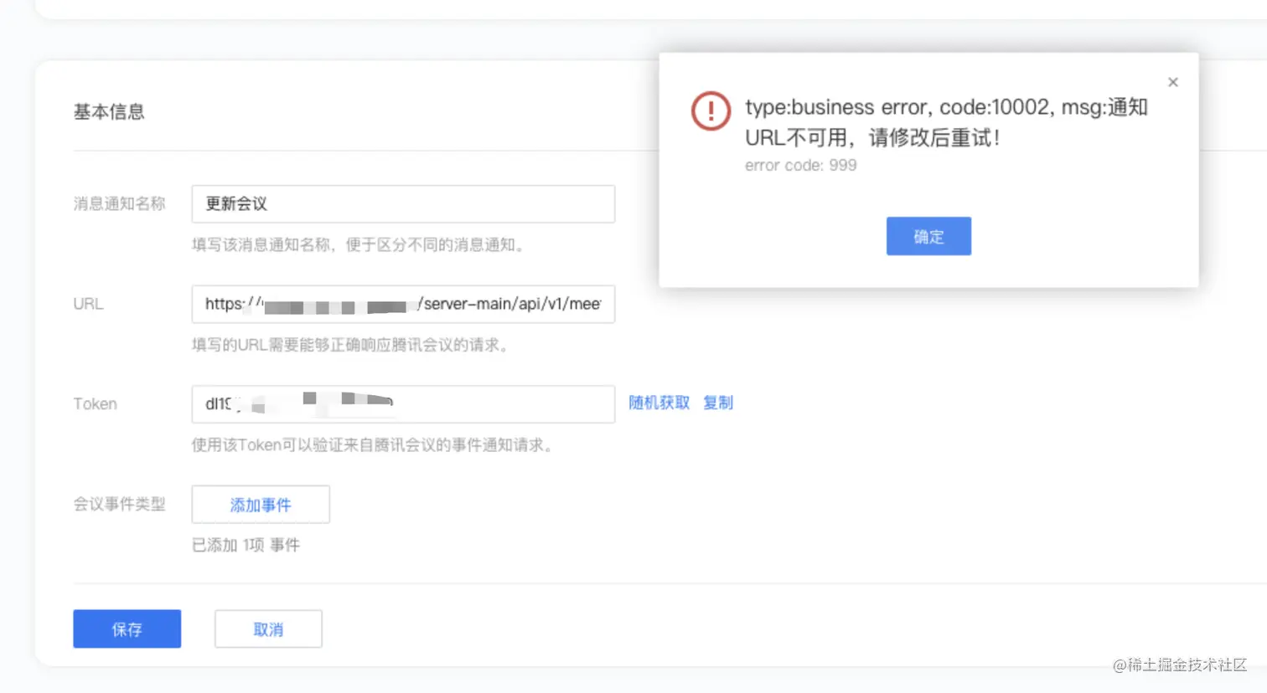This screenshot has width=1267, height=693.
Task: Click the red exclamation error icon
Action: [711, 111]
